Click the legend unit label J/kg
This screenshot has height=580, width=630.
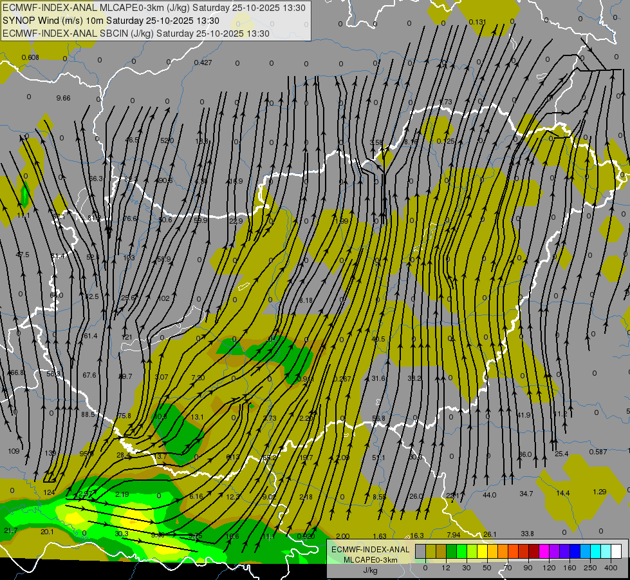[x=370, y=570]
